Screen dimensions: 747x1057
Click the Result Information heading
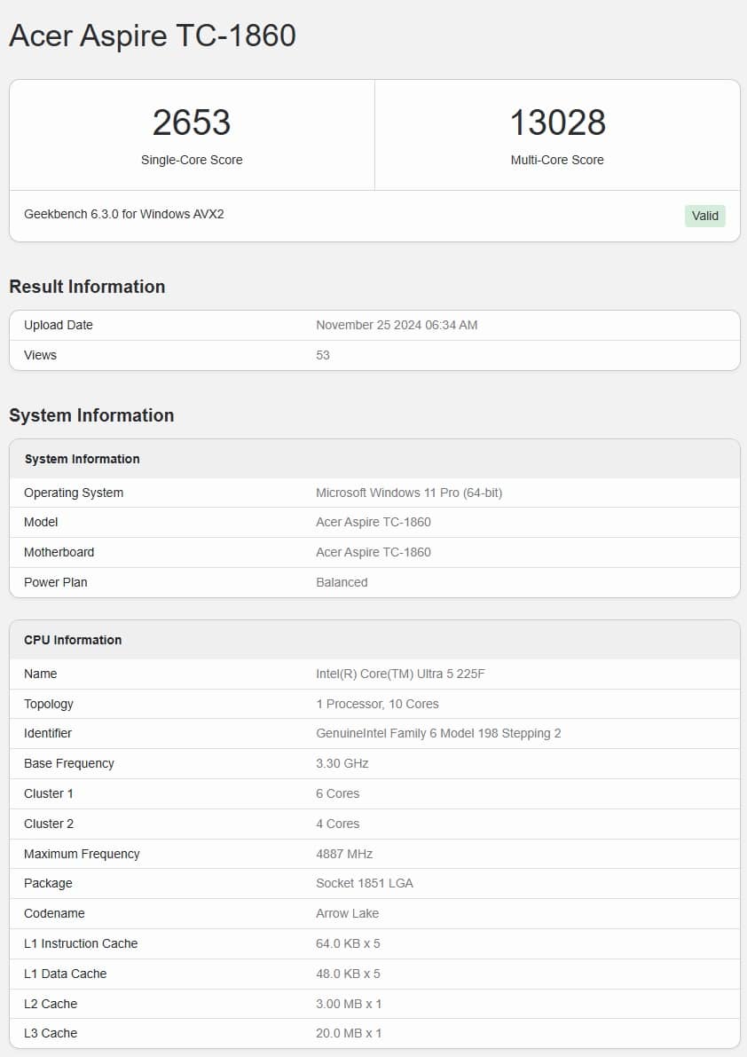pos(87,287)
